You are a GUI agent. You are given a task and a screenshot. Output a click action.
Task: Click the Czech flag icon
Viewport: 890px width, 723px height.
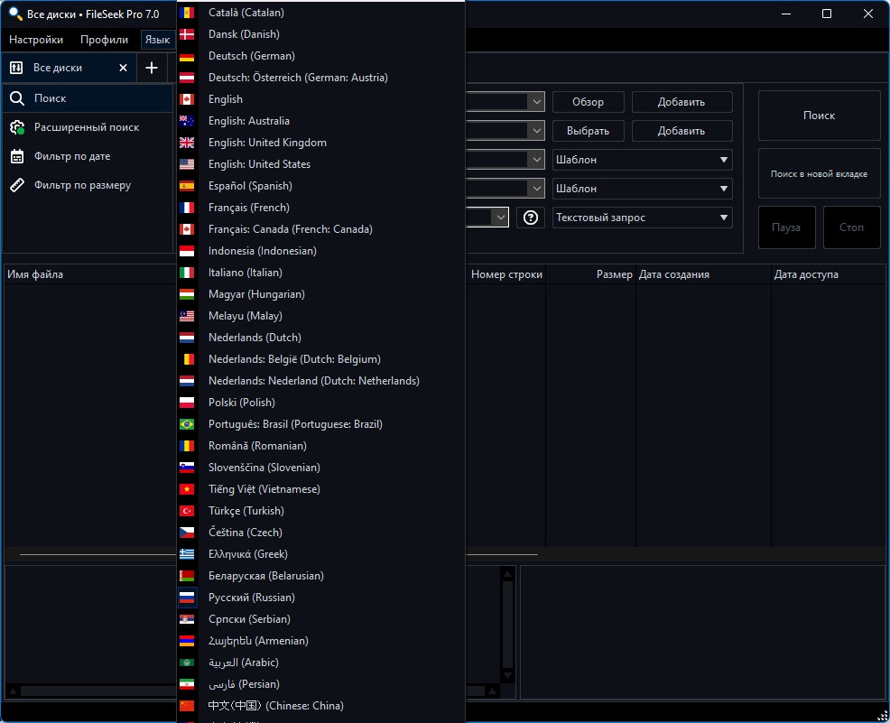tap(187, 533)
